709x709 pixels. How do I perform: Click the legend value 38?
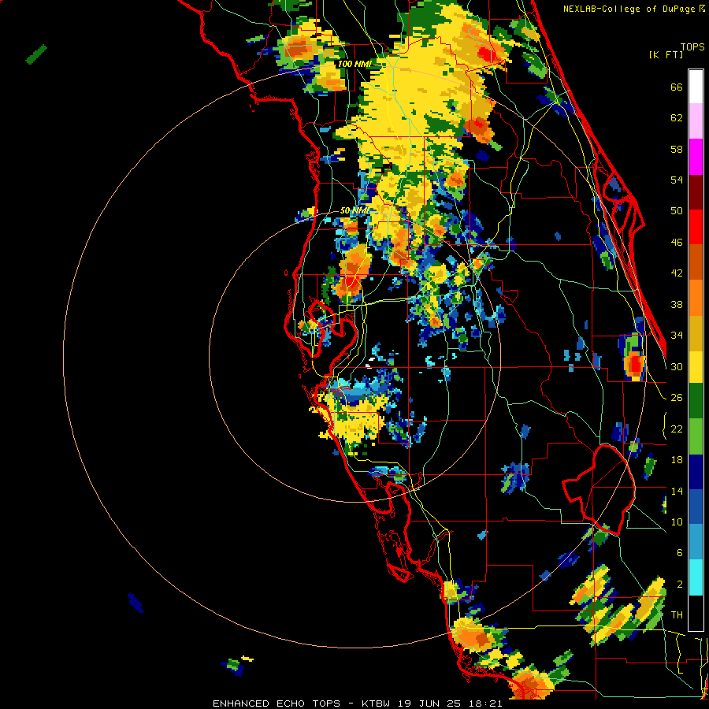(677, 304)
